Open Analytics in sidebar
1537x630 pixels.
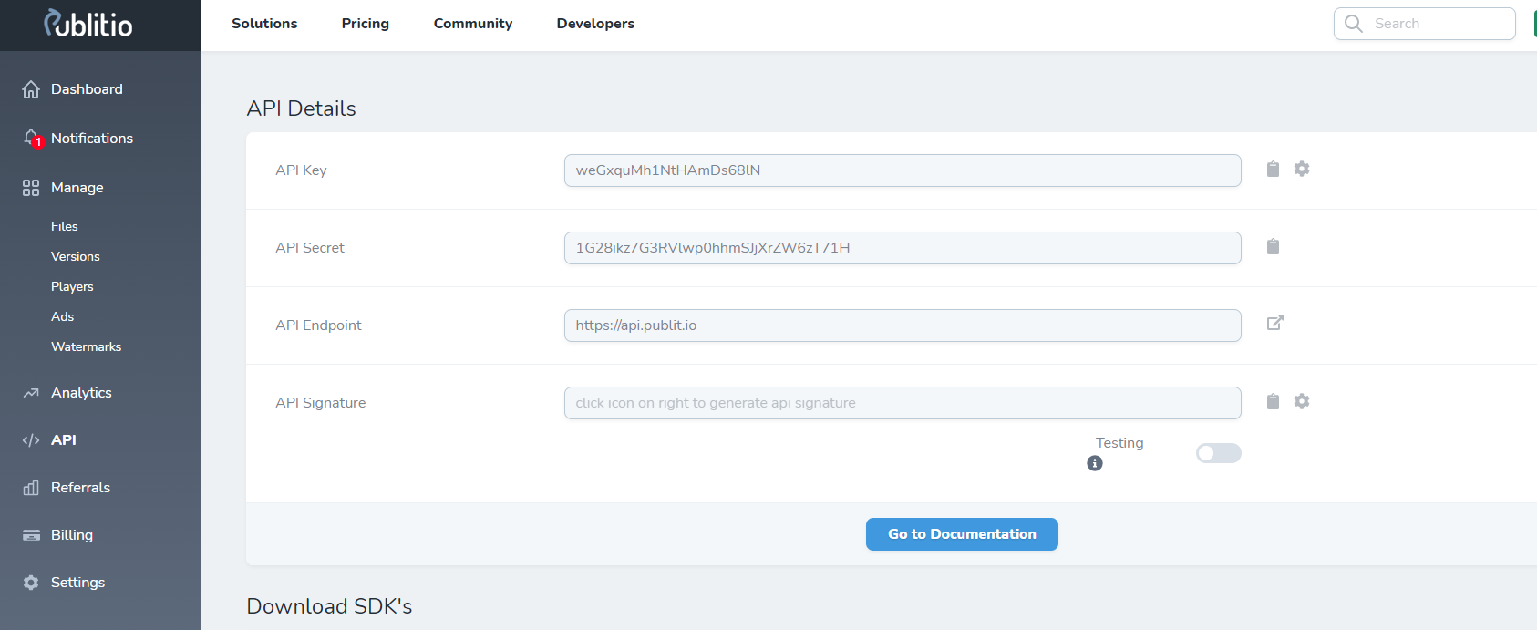click(x=81, y=393)
